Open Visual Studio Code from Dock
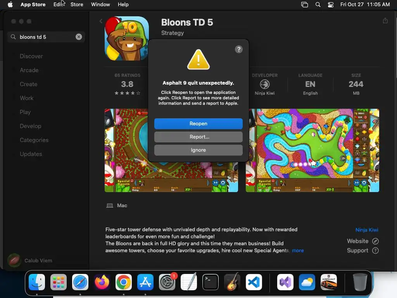The height and width of the screenshot is (298, 397). 254,282
